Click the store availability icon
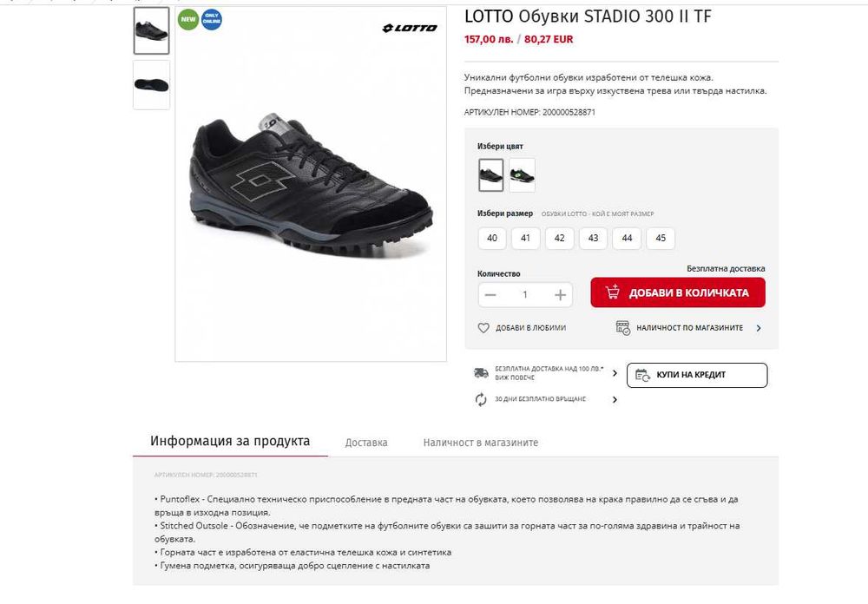 coord(622,328)
